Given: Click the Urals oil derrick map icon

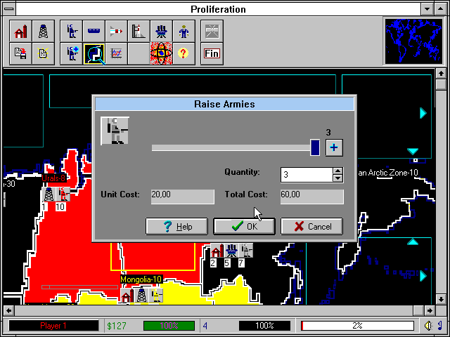Looking at the screenshot, I should click(x=49, y=194).
